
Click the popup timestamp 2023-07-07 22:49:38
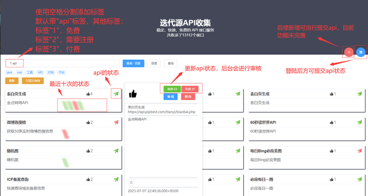[153, 191]
